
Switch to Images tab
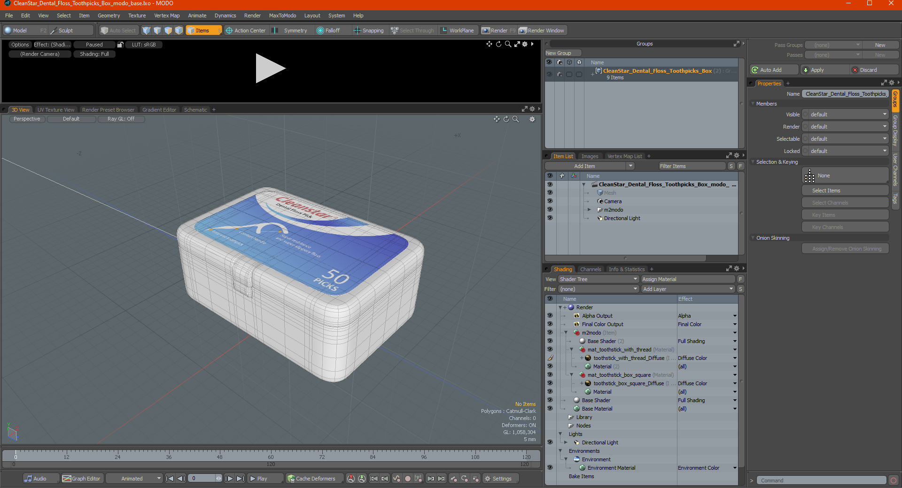coord(590,156)
